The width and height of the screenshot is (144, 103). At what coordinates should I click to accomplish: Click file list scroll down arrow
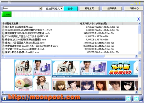click(140, 53)
